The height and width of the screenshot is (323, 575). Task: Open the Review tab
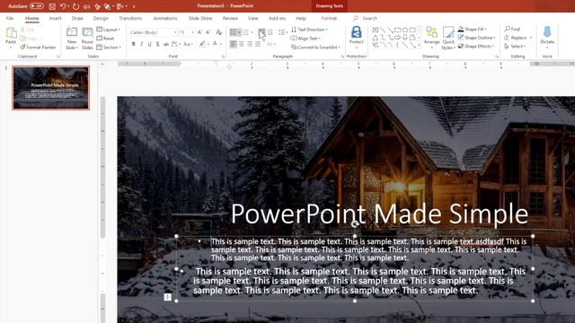230,18
